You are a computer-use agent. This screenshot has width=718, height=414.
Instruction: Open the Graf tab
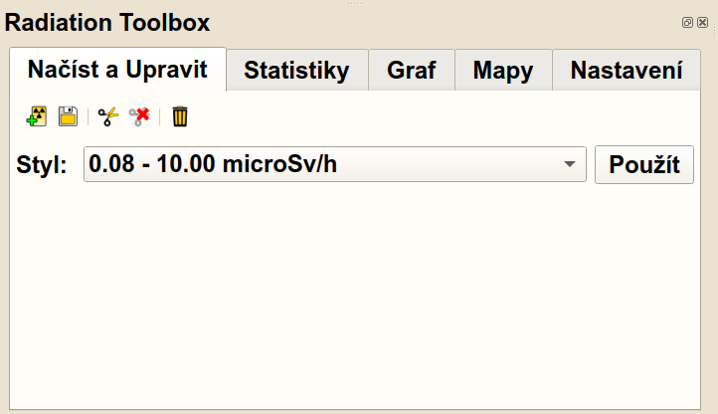tap(412, 71)
